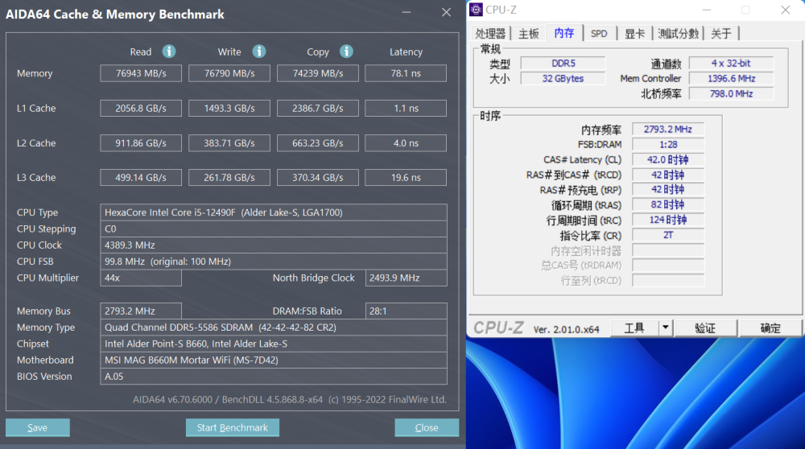Click the L1 Cache Write value 1493.3 GB/s

(229, 109)
